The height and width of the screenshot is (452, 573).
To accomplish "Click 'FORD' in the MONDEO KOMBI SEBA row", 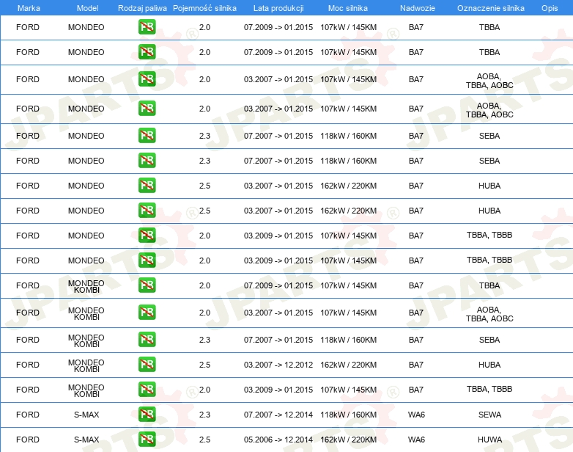I will click(28, 340).
